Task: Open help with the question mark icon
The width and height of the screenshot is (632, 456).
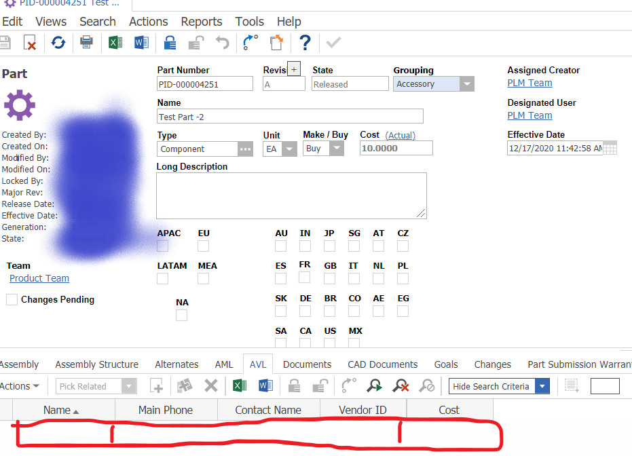Action: click(x=305, y=43)
